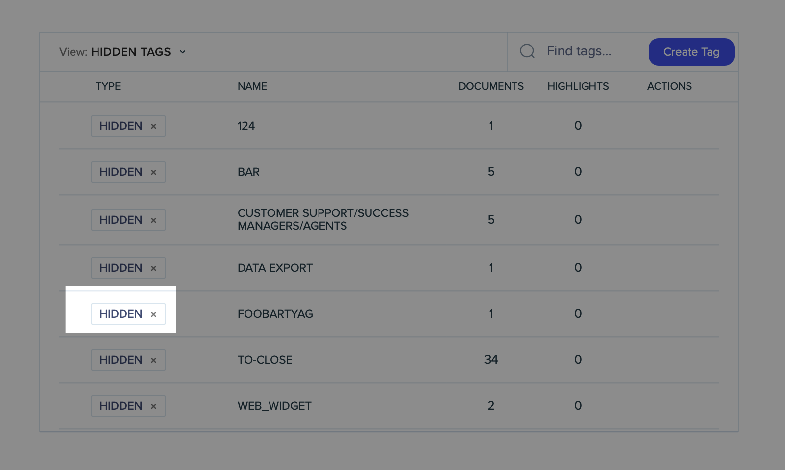This screenshot has height=470, width=785.
Task: Select the tag name 124
Action: pyautogui.click(x=246, y=126)
